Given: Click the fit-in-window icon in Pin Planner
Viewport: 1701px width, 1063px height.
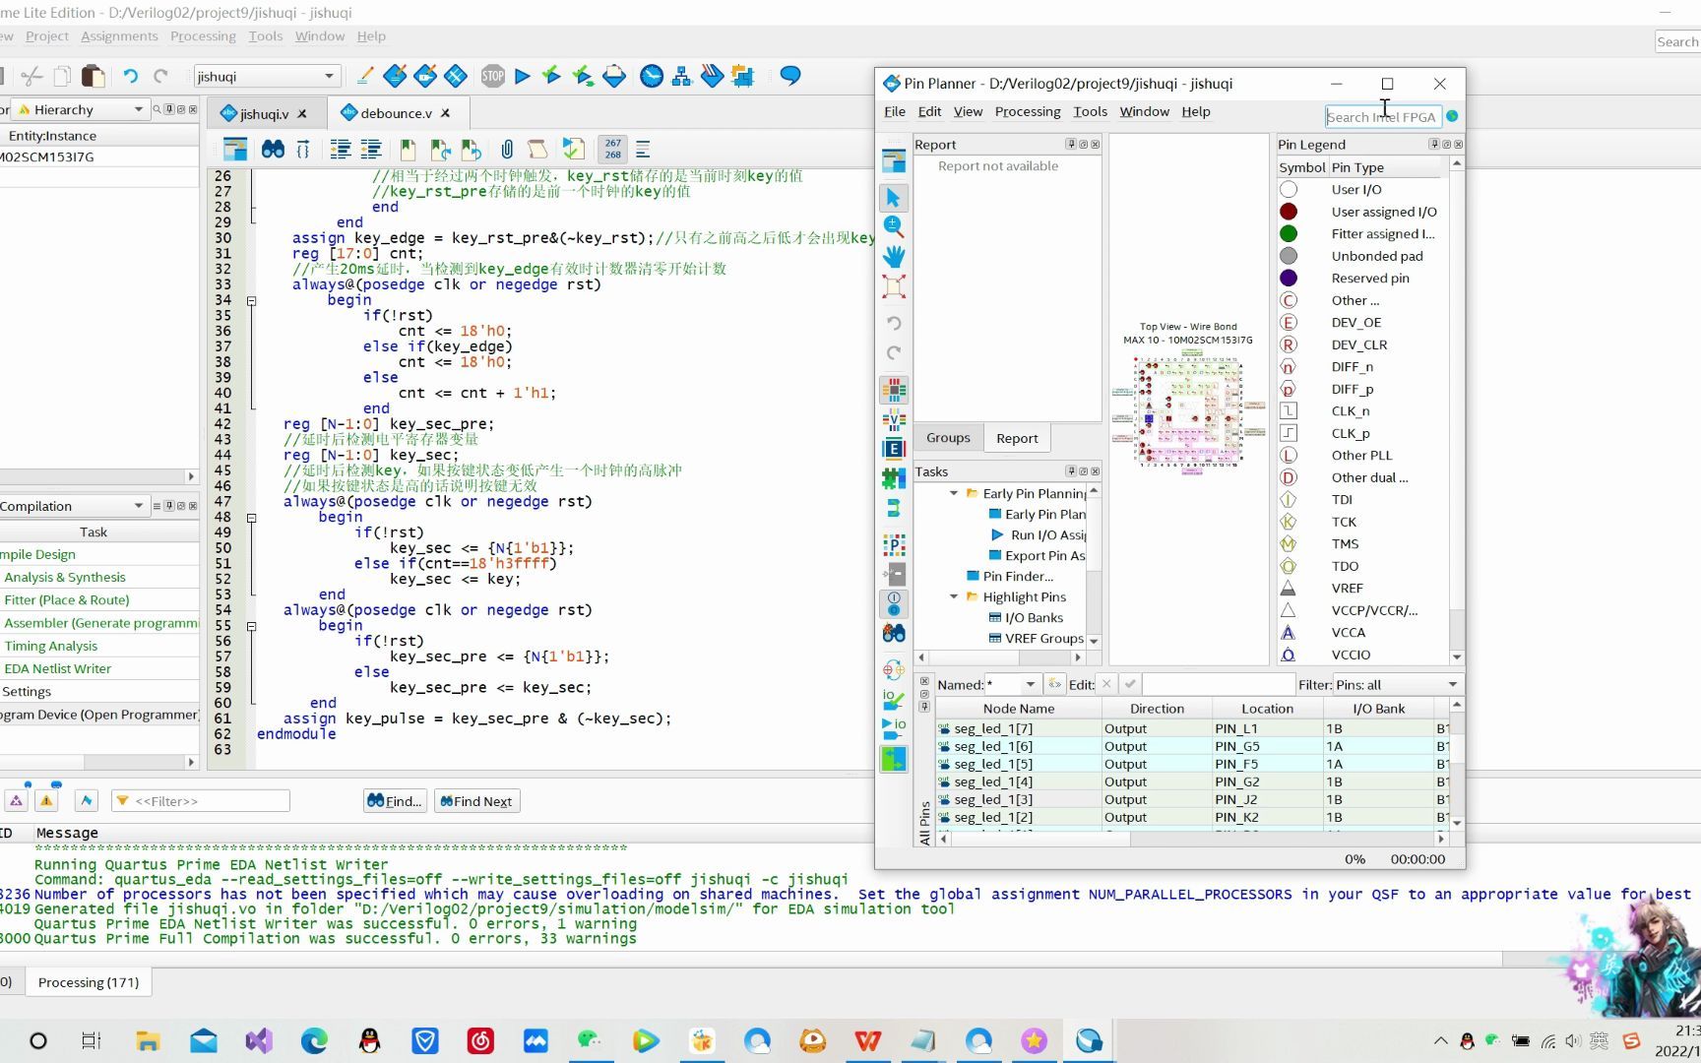Looking at the screenshot, I should pos(894,286).
